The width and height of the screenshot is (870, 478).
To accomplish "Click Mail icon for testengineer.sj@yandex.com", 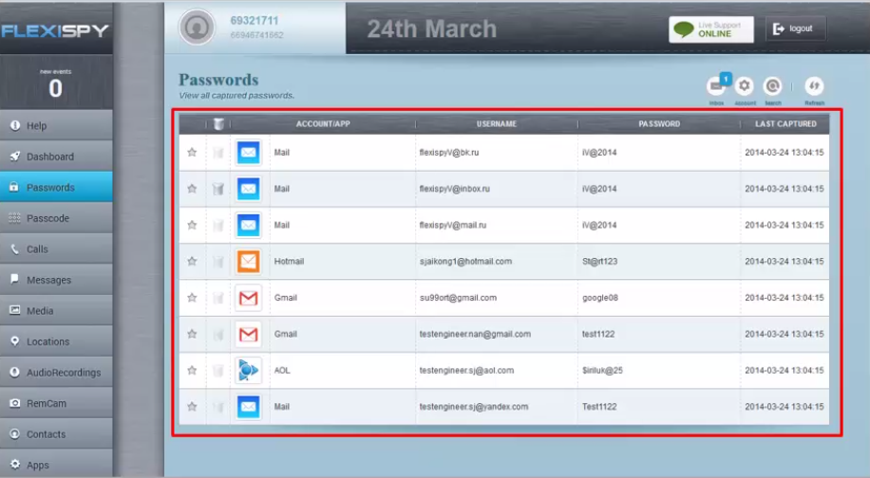I will pyautogui.click(x=248, y=407).
